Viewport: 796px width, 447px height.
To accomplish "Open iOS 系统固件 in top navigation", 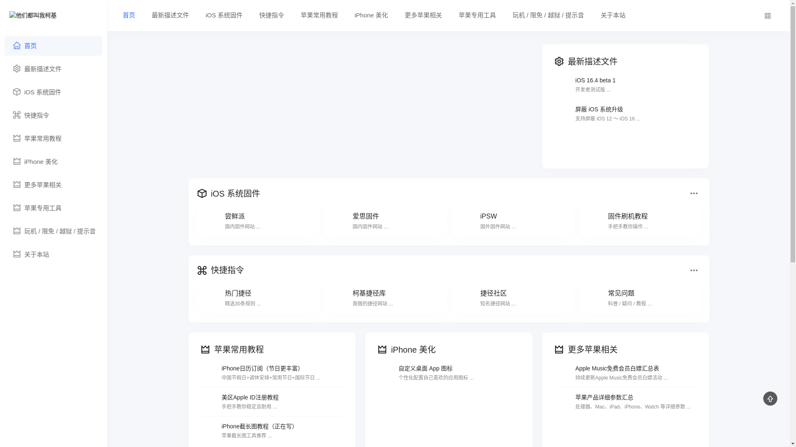I will (x=224, y=15).
